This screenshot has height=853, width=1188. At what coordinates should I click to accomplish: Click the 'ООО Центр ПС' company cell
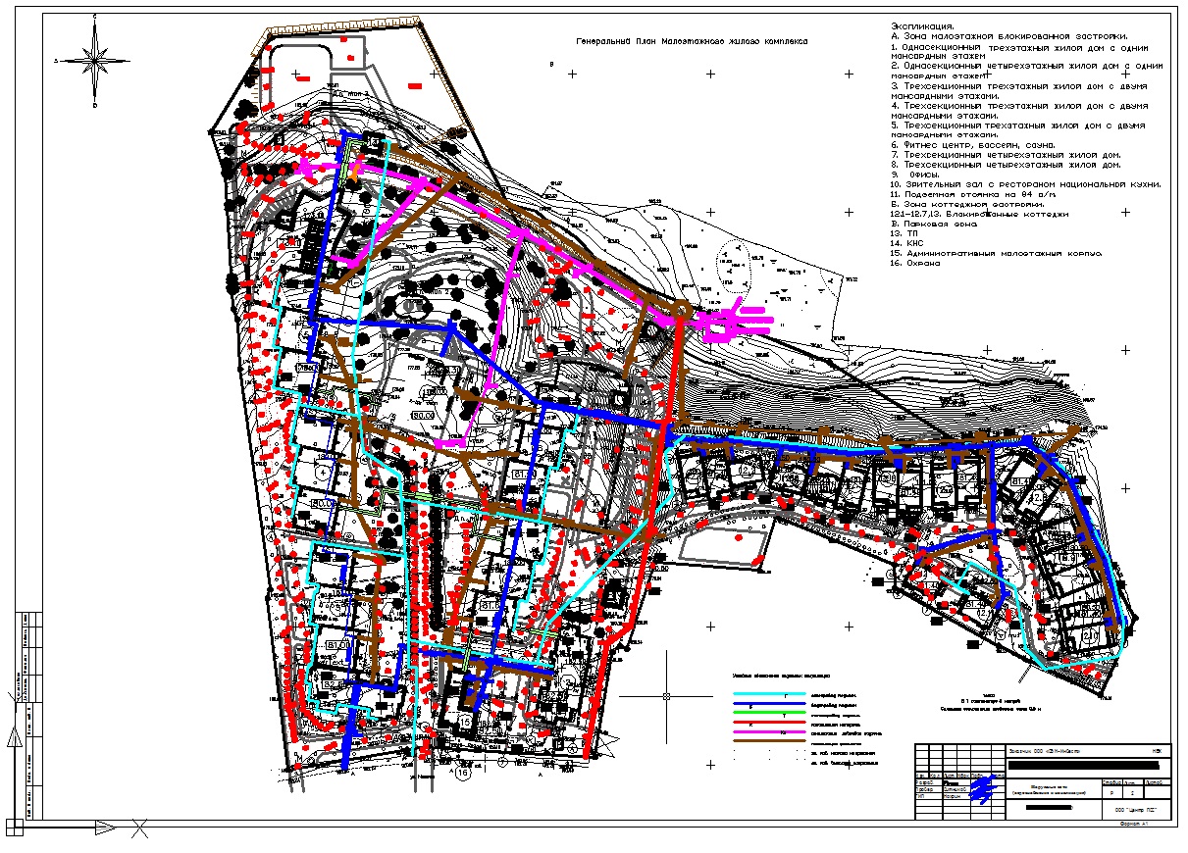(x=1136, y=811)
